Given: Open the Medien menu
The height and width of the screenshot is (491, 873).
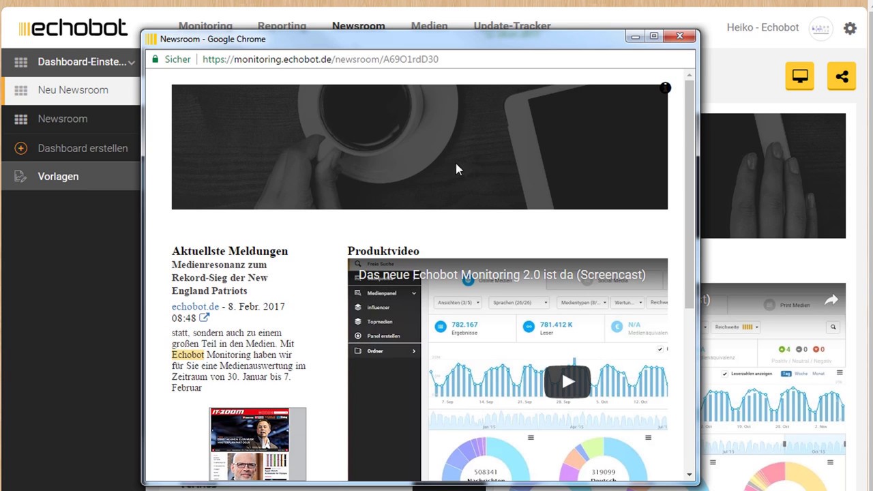Looking at the screenshot, I should [x=430, y=26].
